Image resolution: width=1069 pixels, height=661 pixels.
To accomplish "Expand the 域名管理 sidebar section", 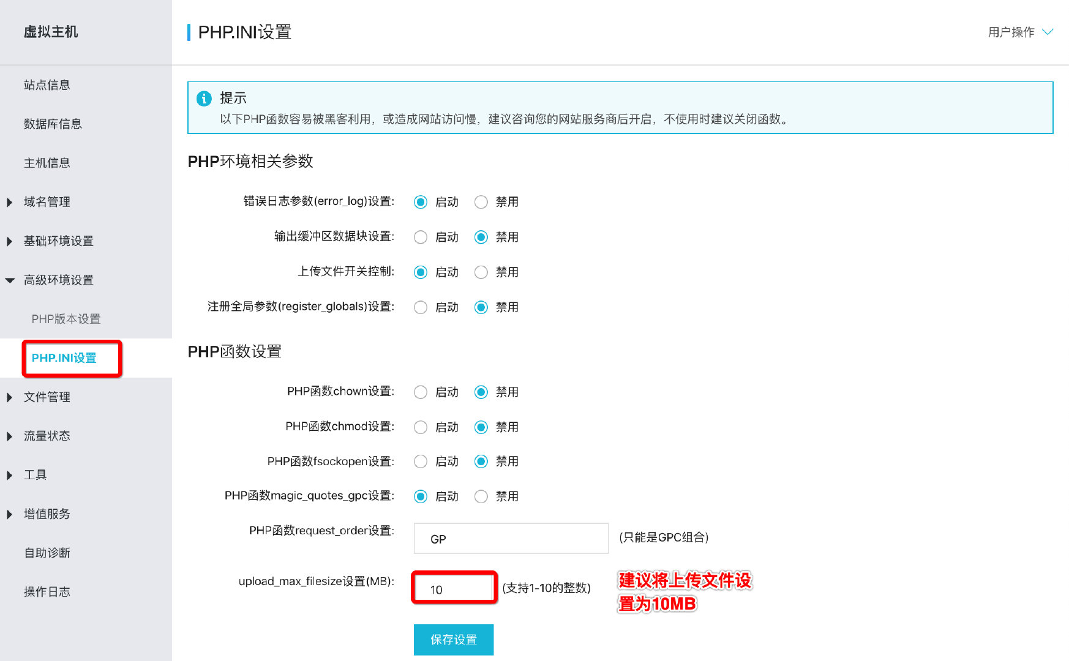I will click(x=47, y=202).
